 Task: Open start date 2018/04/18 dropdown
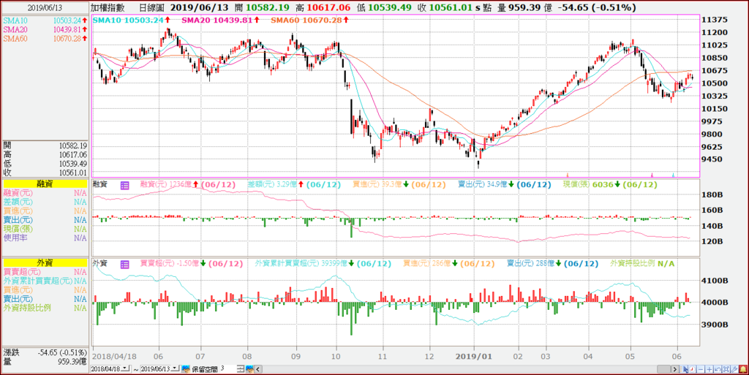click(x=125, y=368)
